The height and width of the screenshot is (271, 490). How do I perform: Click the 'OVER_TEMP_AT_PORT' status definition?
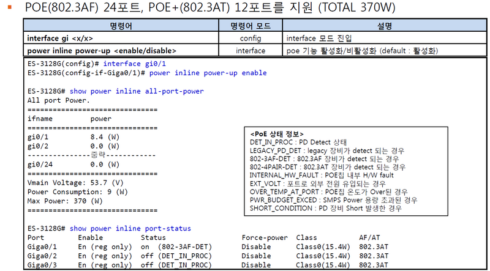[329, 191]
